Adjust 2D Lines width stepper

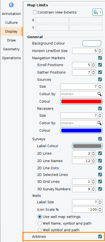pyautogui.click(x=93, y=153)
